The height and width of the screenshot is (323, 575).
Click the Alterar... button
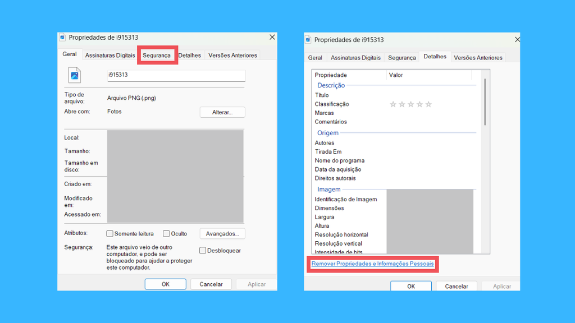[x=222, y=112]
